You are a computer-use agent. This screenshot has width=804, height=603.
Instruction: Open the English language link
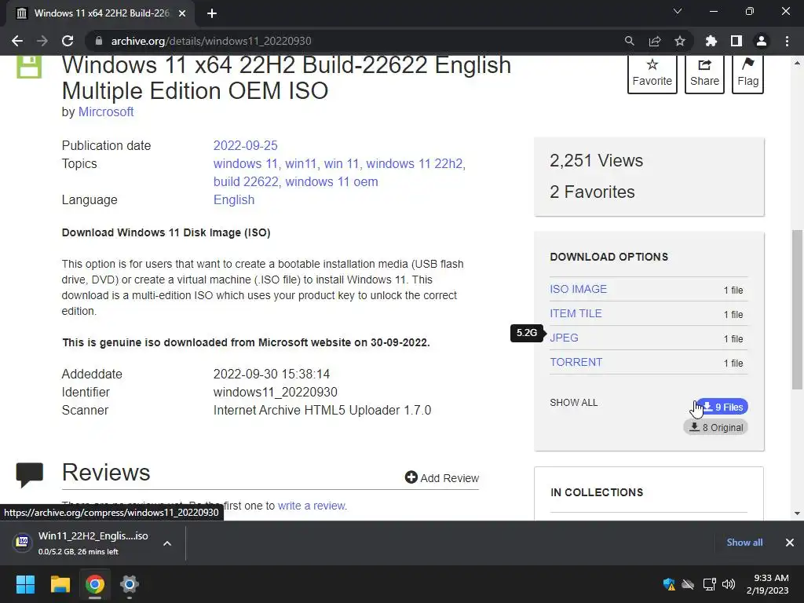click(x=234, y=200)
